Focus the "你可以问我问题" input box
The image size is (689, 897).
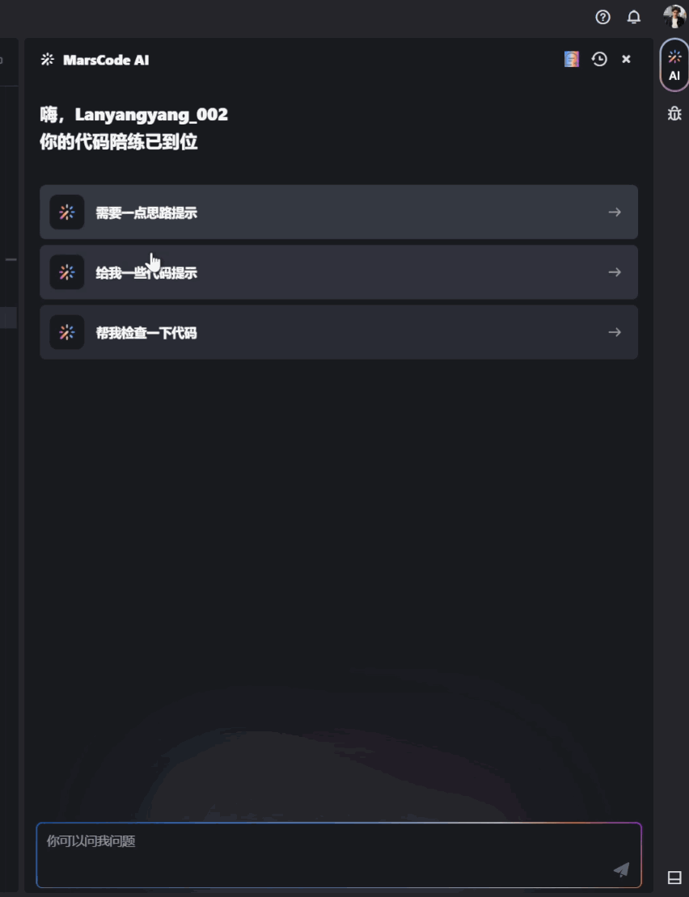(323, 853)
